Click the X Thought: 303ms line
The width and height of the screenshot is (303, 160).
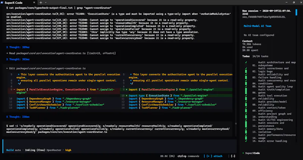(18, 59)
